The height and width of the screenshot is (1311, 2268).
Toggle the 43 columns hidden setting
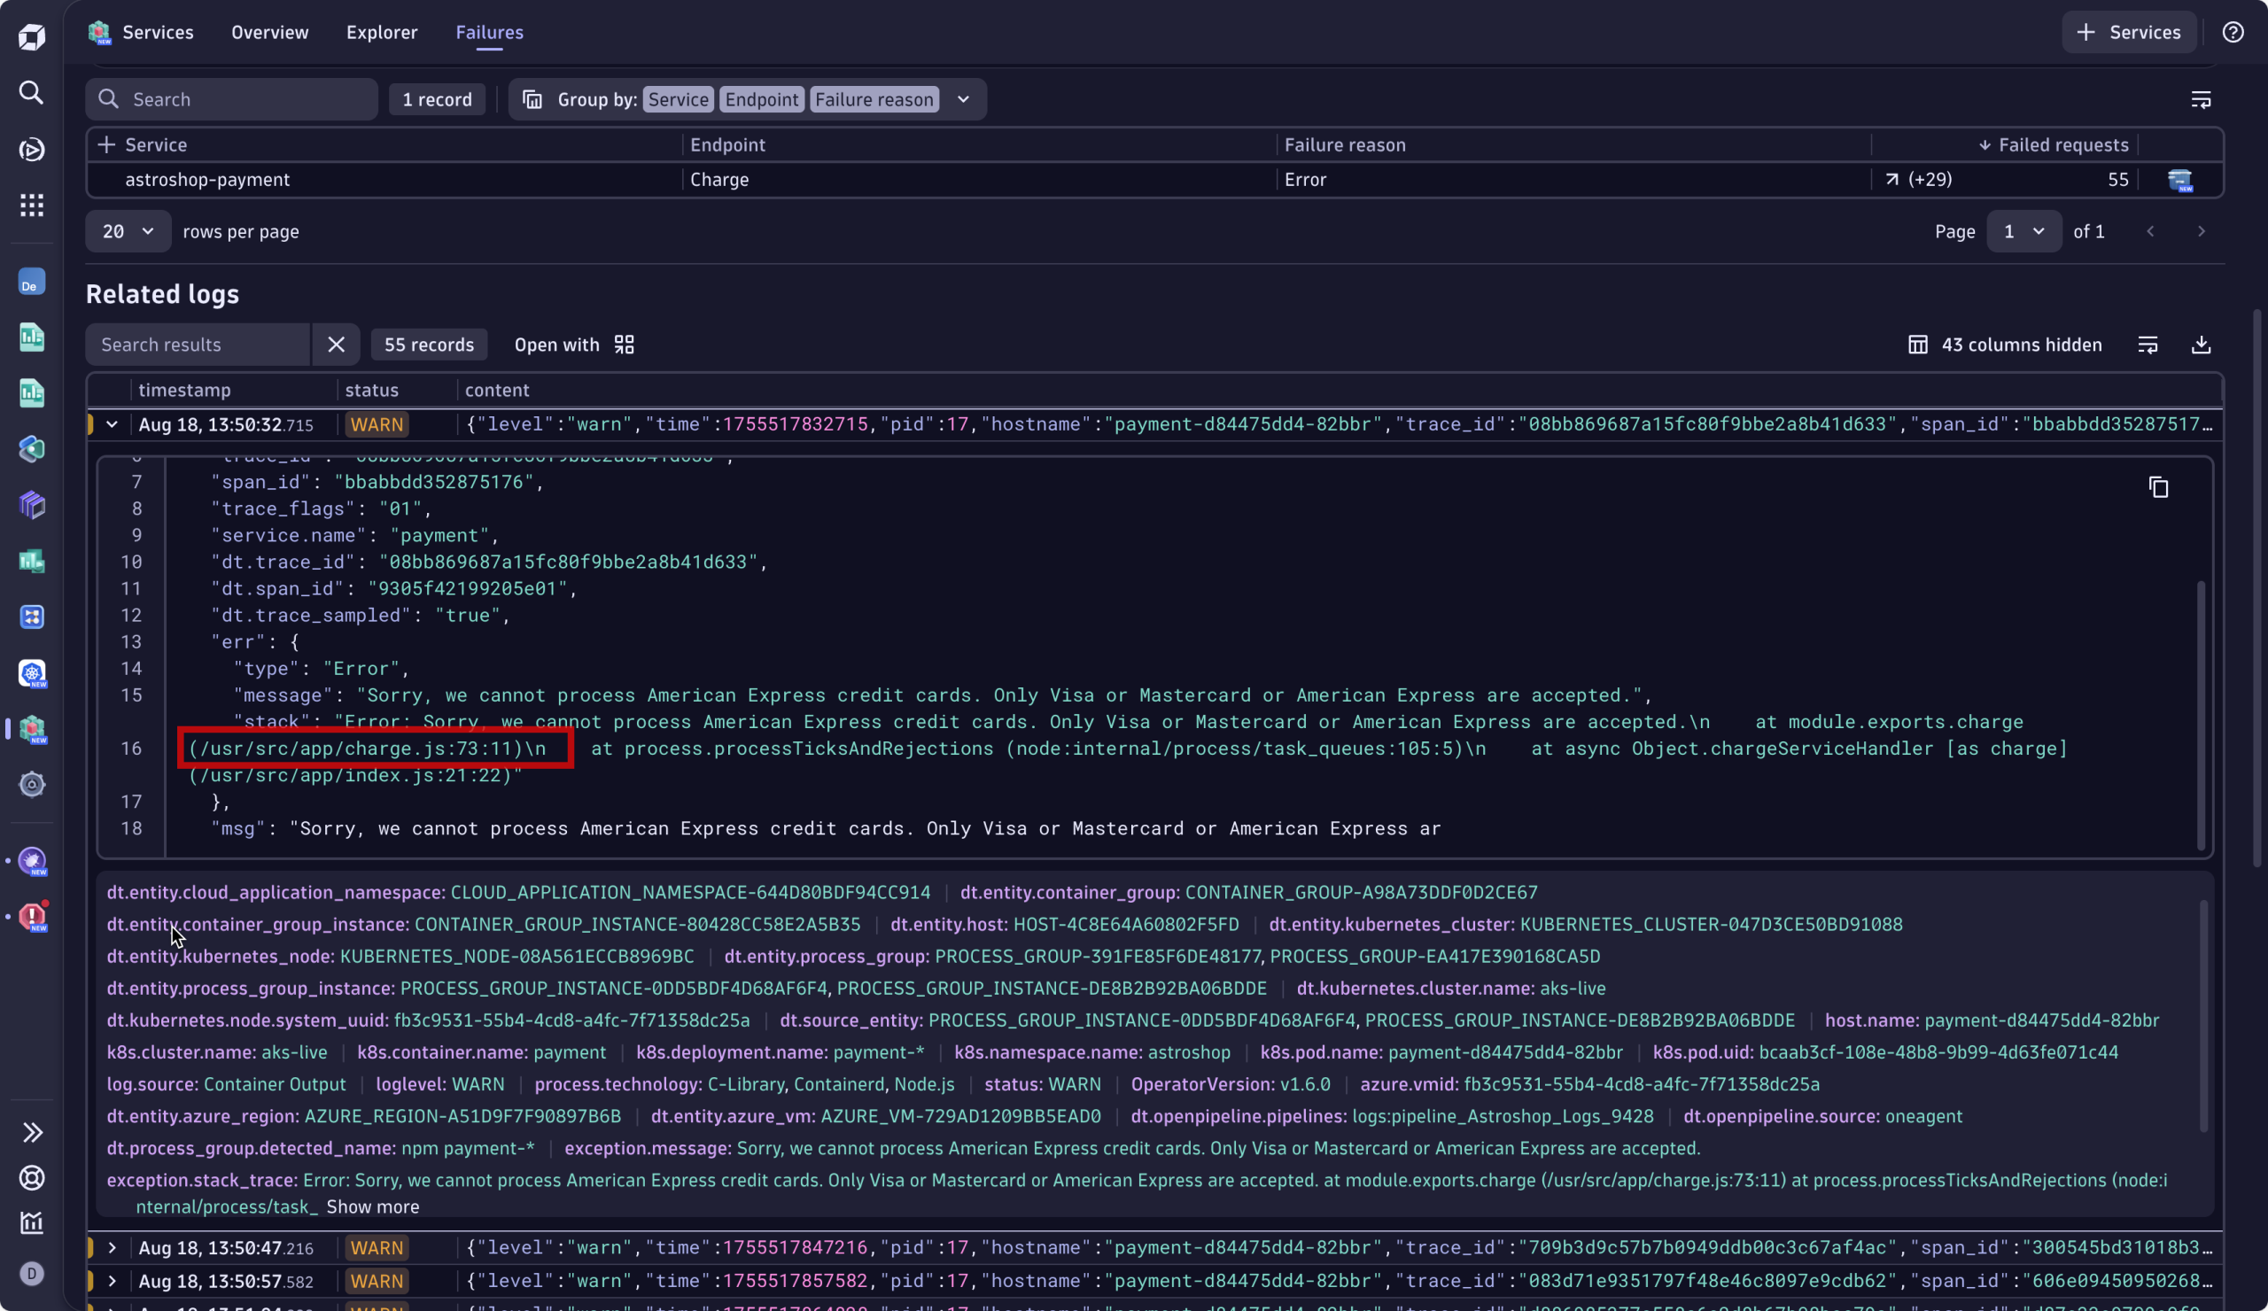click(x=2005, y=345)
